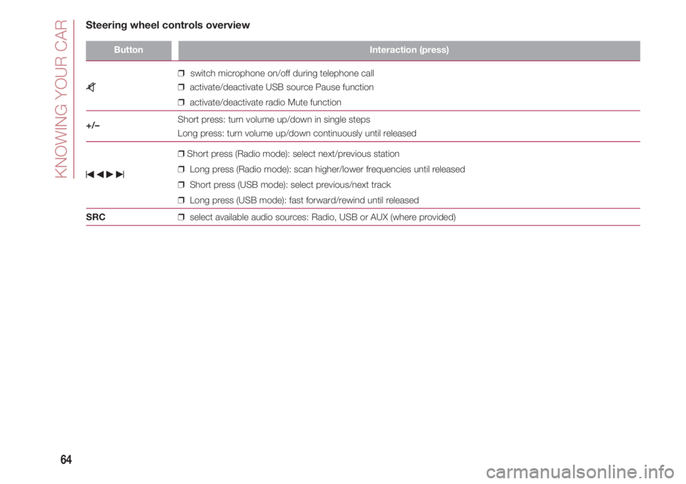The height and width of the screenshot is (484, 686).
Task: Click 'Short press (Radio mode): select next/previous station'
Action: [293, 154]
